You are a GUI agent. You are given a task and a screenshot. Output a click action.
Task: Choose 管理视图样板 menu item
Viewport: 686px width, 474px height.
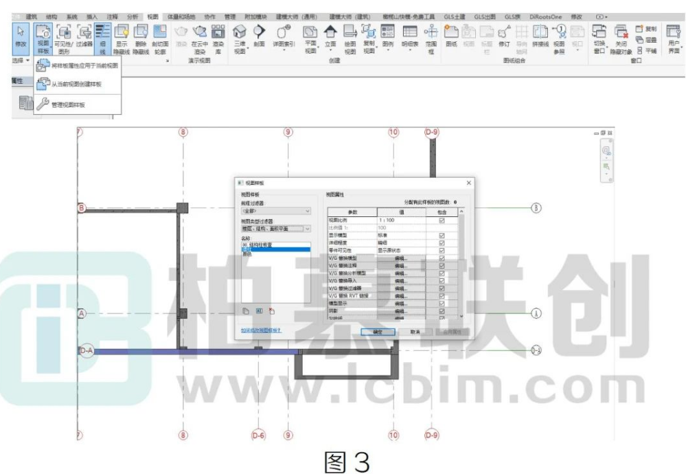(78, 104)
